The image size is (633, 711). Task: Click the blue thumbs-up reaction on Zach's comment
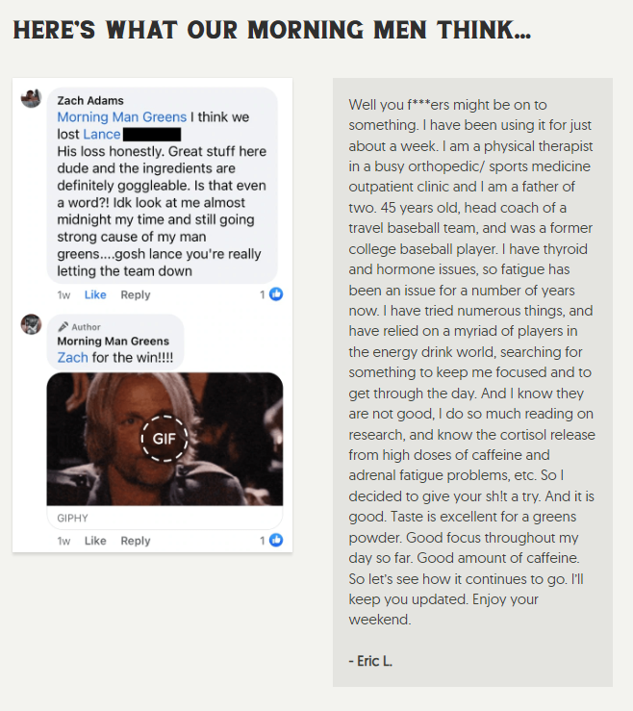(276, 294)
